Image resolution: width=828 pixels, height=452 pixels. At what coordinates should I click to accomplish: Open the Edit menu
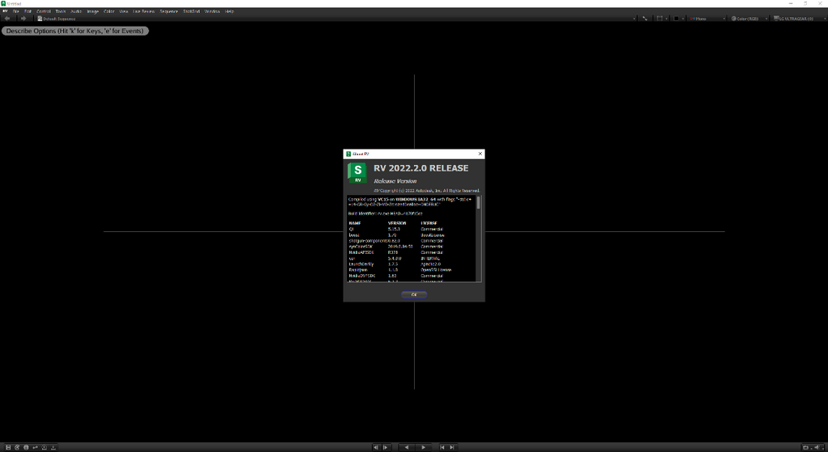click(x=27, y=11)
